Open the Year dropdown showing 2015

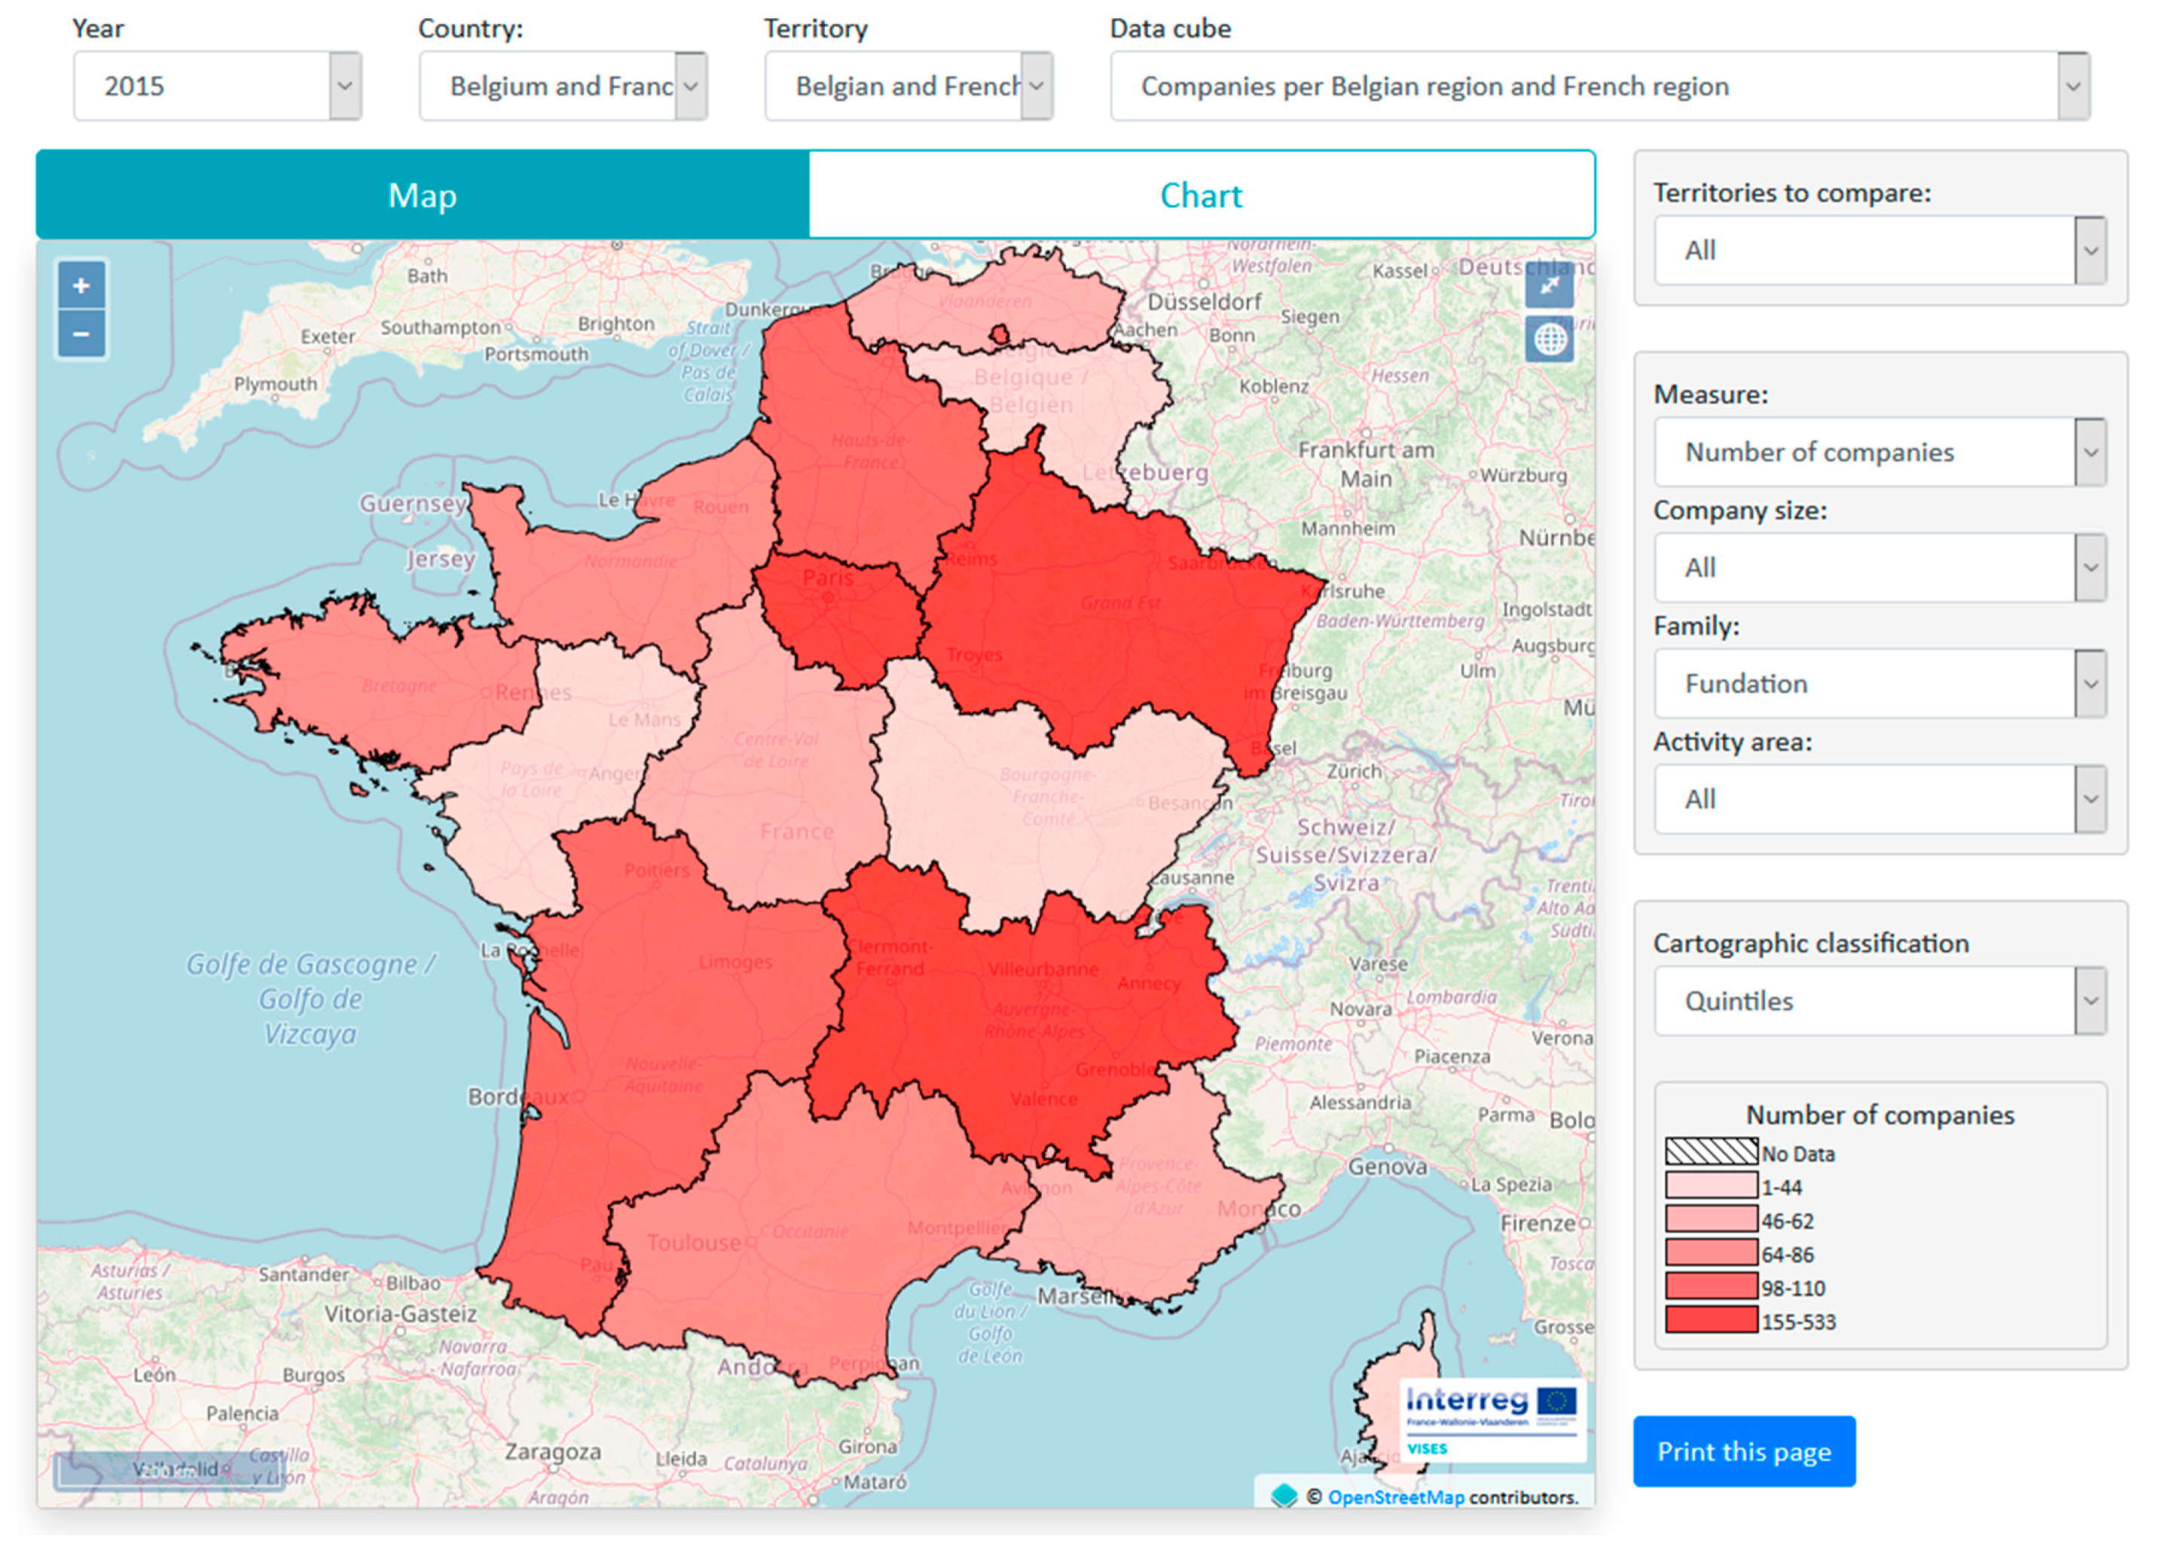click(217, 86)
